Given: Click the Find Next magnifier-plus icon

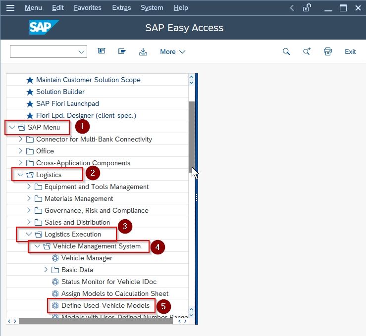Looking at the screenshot, I should [x=307, y=51].
